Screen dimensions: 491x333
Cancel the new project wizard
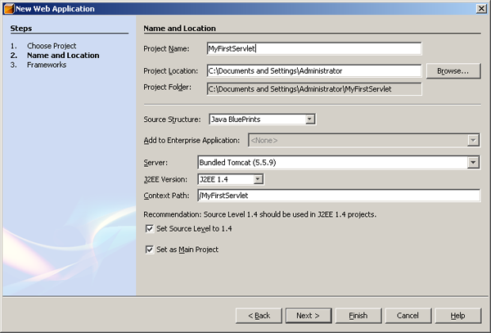408,315
